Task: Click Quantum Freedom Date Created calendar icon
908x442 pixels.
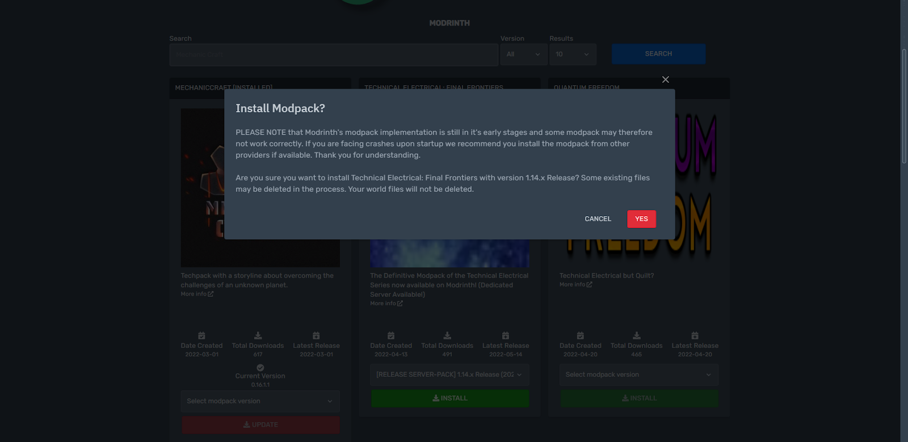Action: tap(580, 336)
